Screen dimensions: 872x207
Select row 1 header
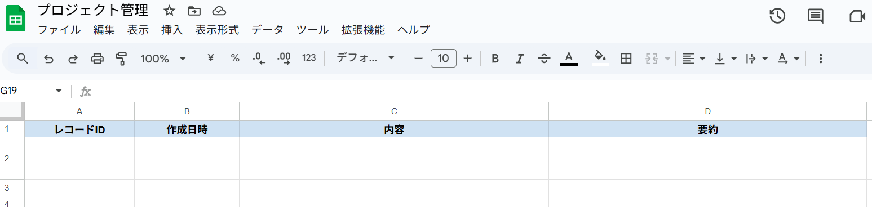[x=12, y=129]
